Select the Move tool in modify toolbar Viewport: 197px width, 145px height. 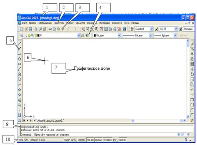(x=192, y=69)
